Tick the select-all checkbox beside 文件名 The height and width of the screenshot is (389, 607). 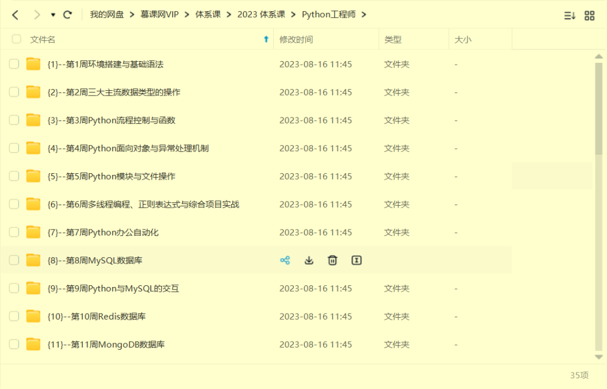16,39
